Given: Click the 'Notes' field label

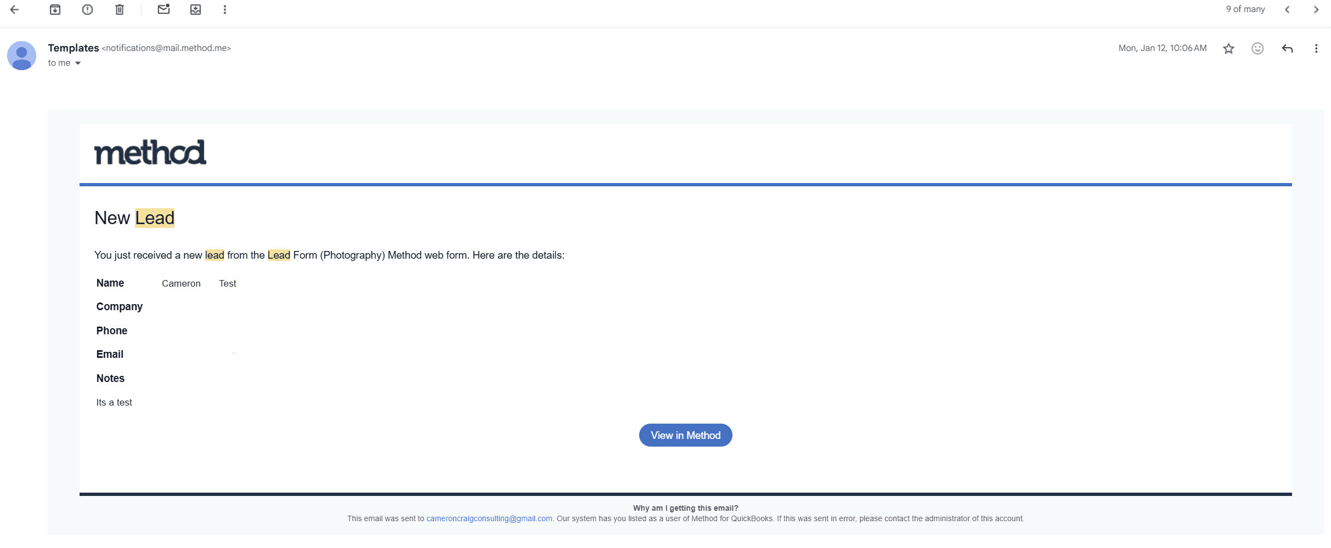Looking at the screenshot, I should click(110, 378).
